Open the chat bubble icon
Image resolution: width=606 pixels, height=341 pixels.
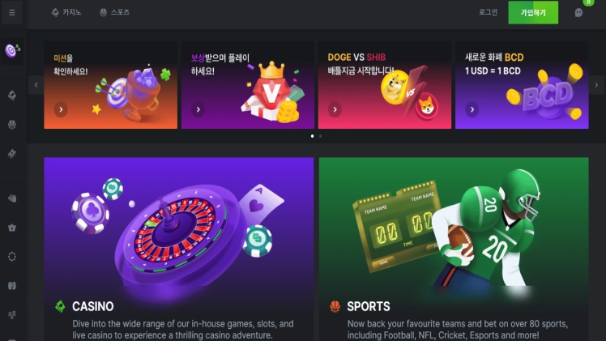point(578,13)
